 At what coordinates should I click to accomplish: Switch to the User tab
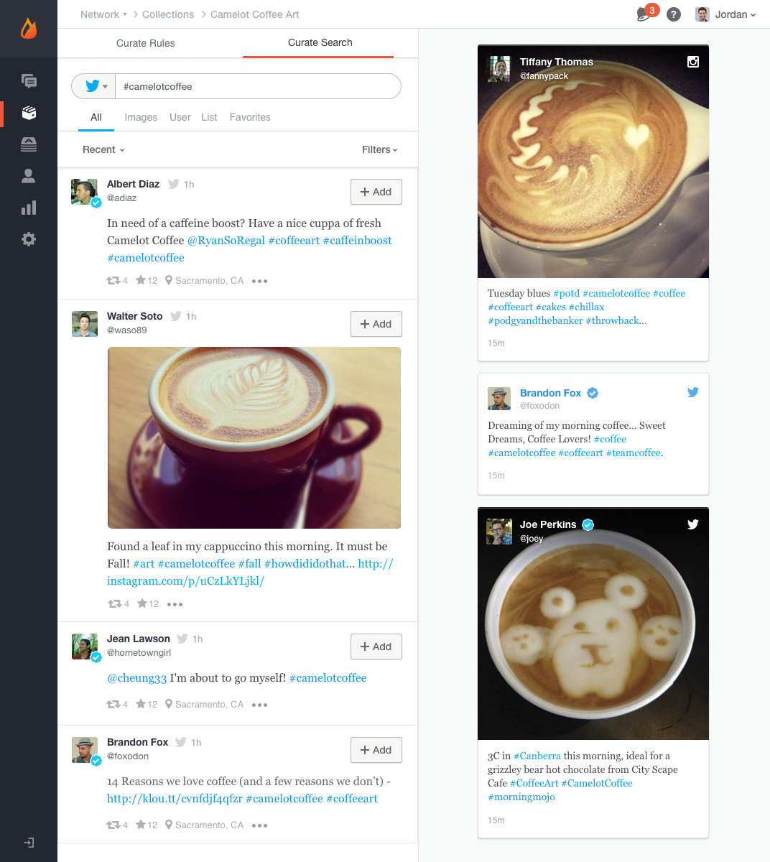pos(180,117)
